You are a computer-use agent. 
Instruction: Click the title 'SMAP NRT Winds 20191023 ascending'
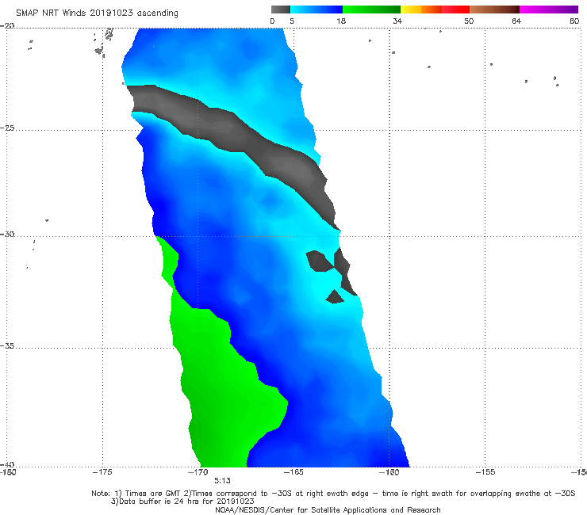tap(97, 13)
